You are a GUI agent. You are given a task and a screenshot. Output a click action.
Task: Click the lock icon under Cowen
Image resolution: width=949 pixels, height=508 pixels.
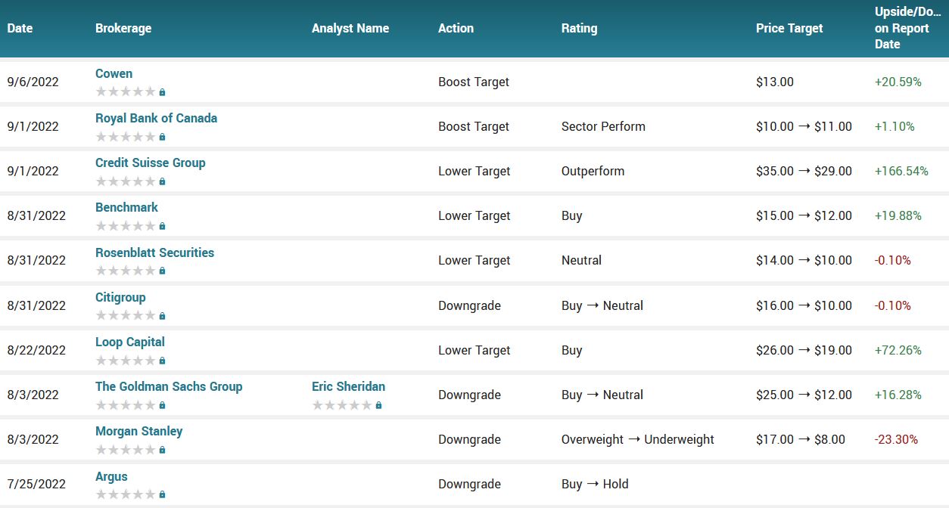coord(162,92)
